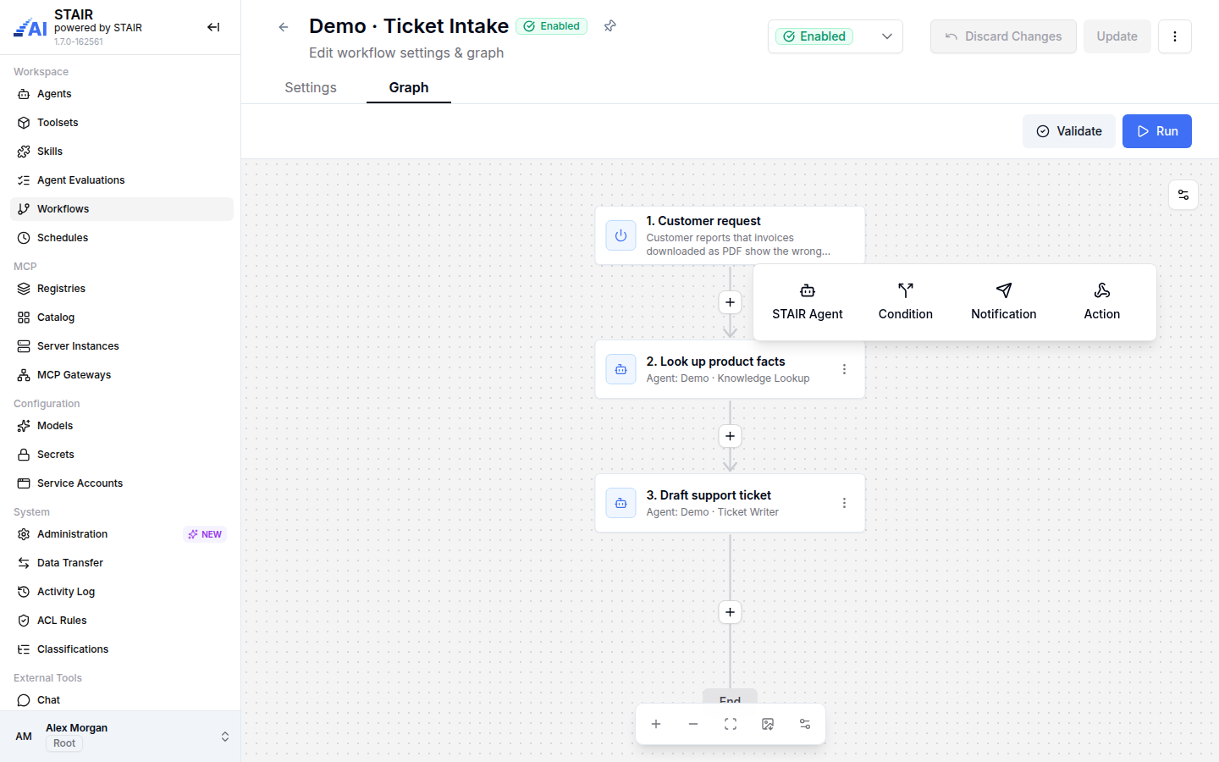The height and width of the screenshot is (762, 1219).
Task: Run the workflow
Action: 1157,131
